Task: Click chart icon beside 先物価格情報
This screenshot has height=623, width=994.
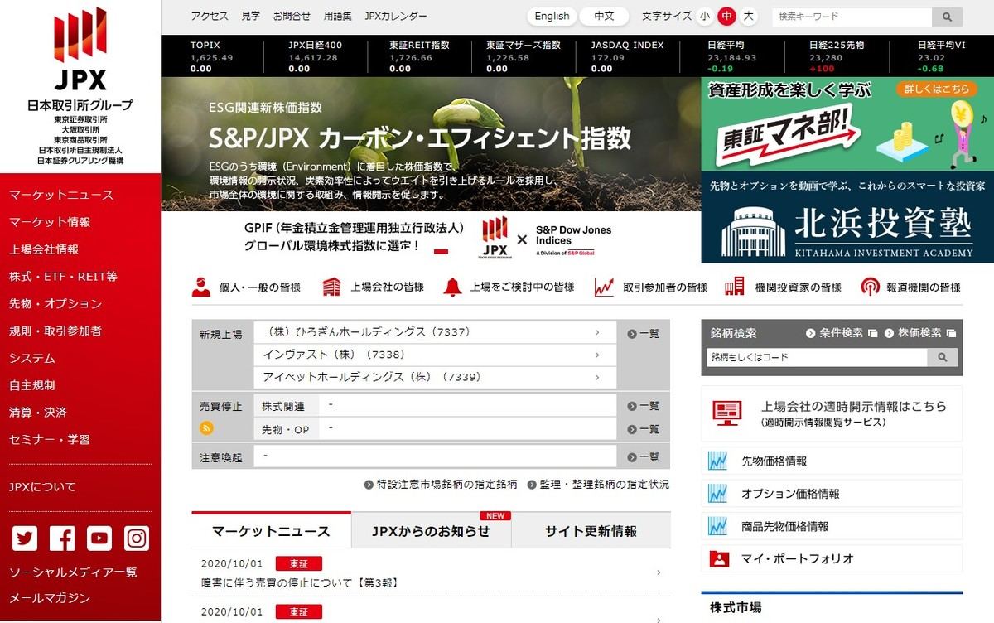Action: (x=717, y=461)
